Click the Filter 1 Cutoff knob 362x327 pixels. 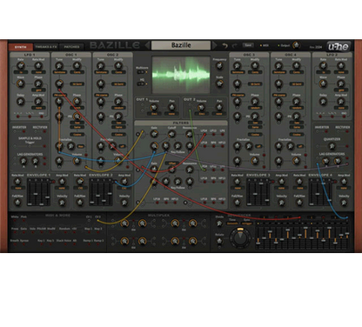click(x=171, y=134)
